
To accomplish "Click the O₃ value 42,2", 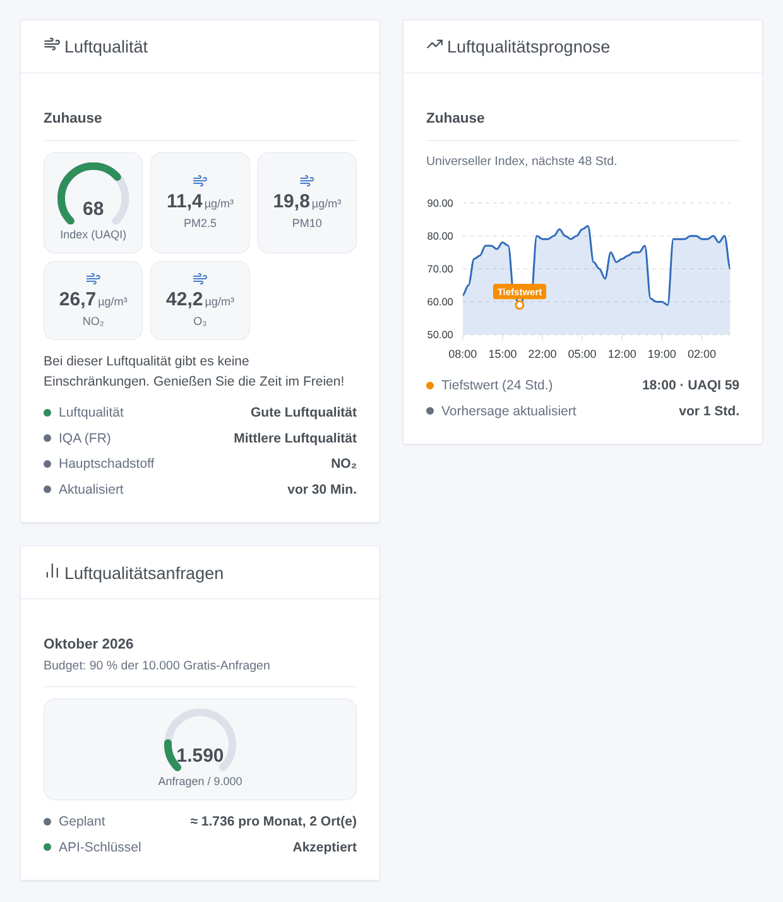I will (184, 299).
